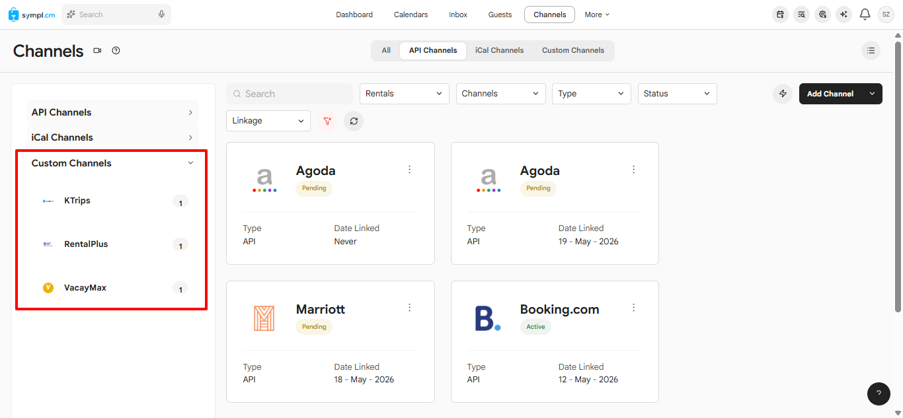Select Channels in top navigation
Viewport: 903px width, 418px height.
pyautogui.click(x=549, y=15)
